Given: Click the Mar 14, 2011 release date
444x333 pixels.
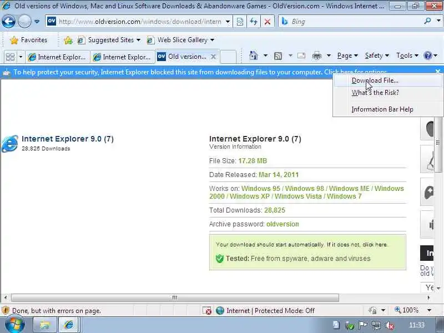Looking at the screenshot, I should pos(279,175).
